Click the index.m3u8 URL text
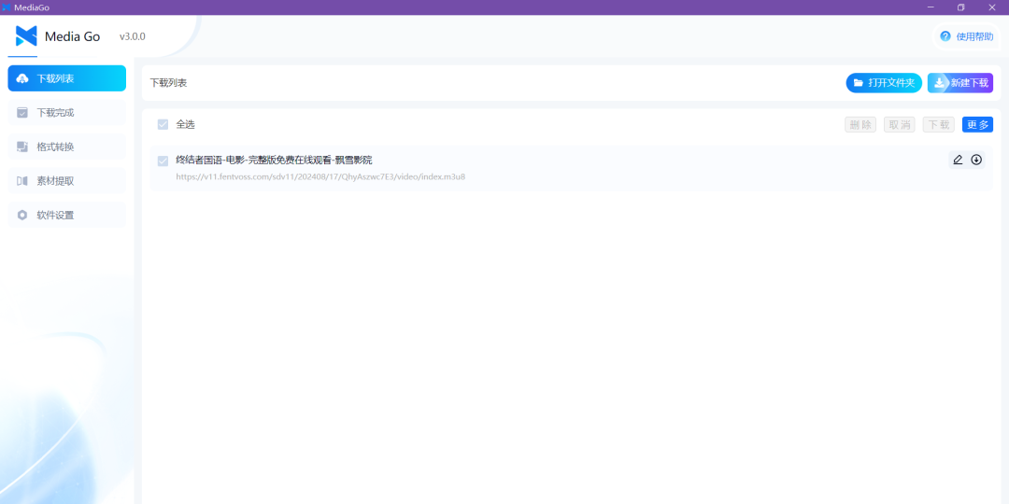This screenshot has height=504, width=1009. 320,176
